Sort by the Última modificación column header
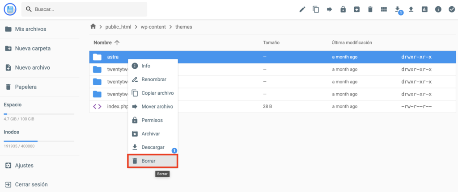Image resolution: width=458 pixels, height=192 pixels. [x=352, y=42]
